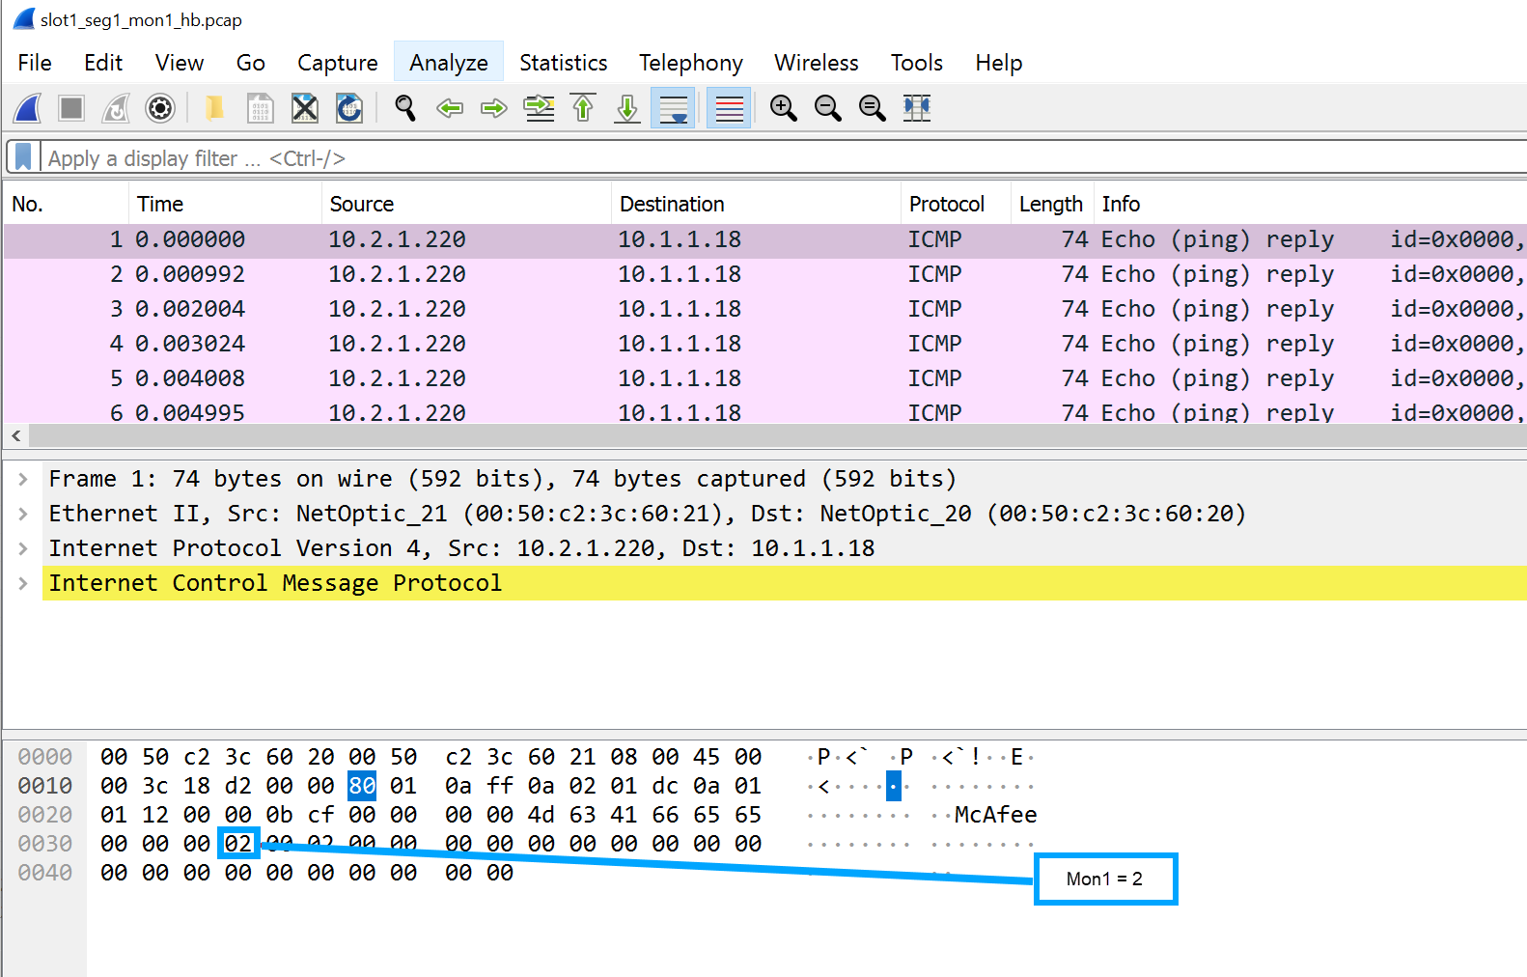This screenshot has height=977, width=1527.
Task: Open the File menu
Action: point(35,63)
